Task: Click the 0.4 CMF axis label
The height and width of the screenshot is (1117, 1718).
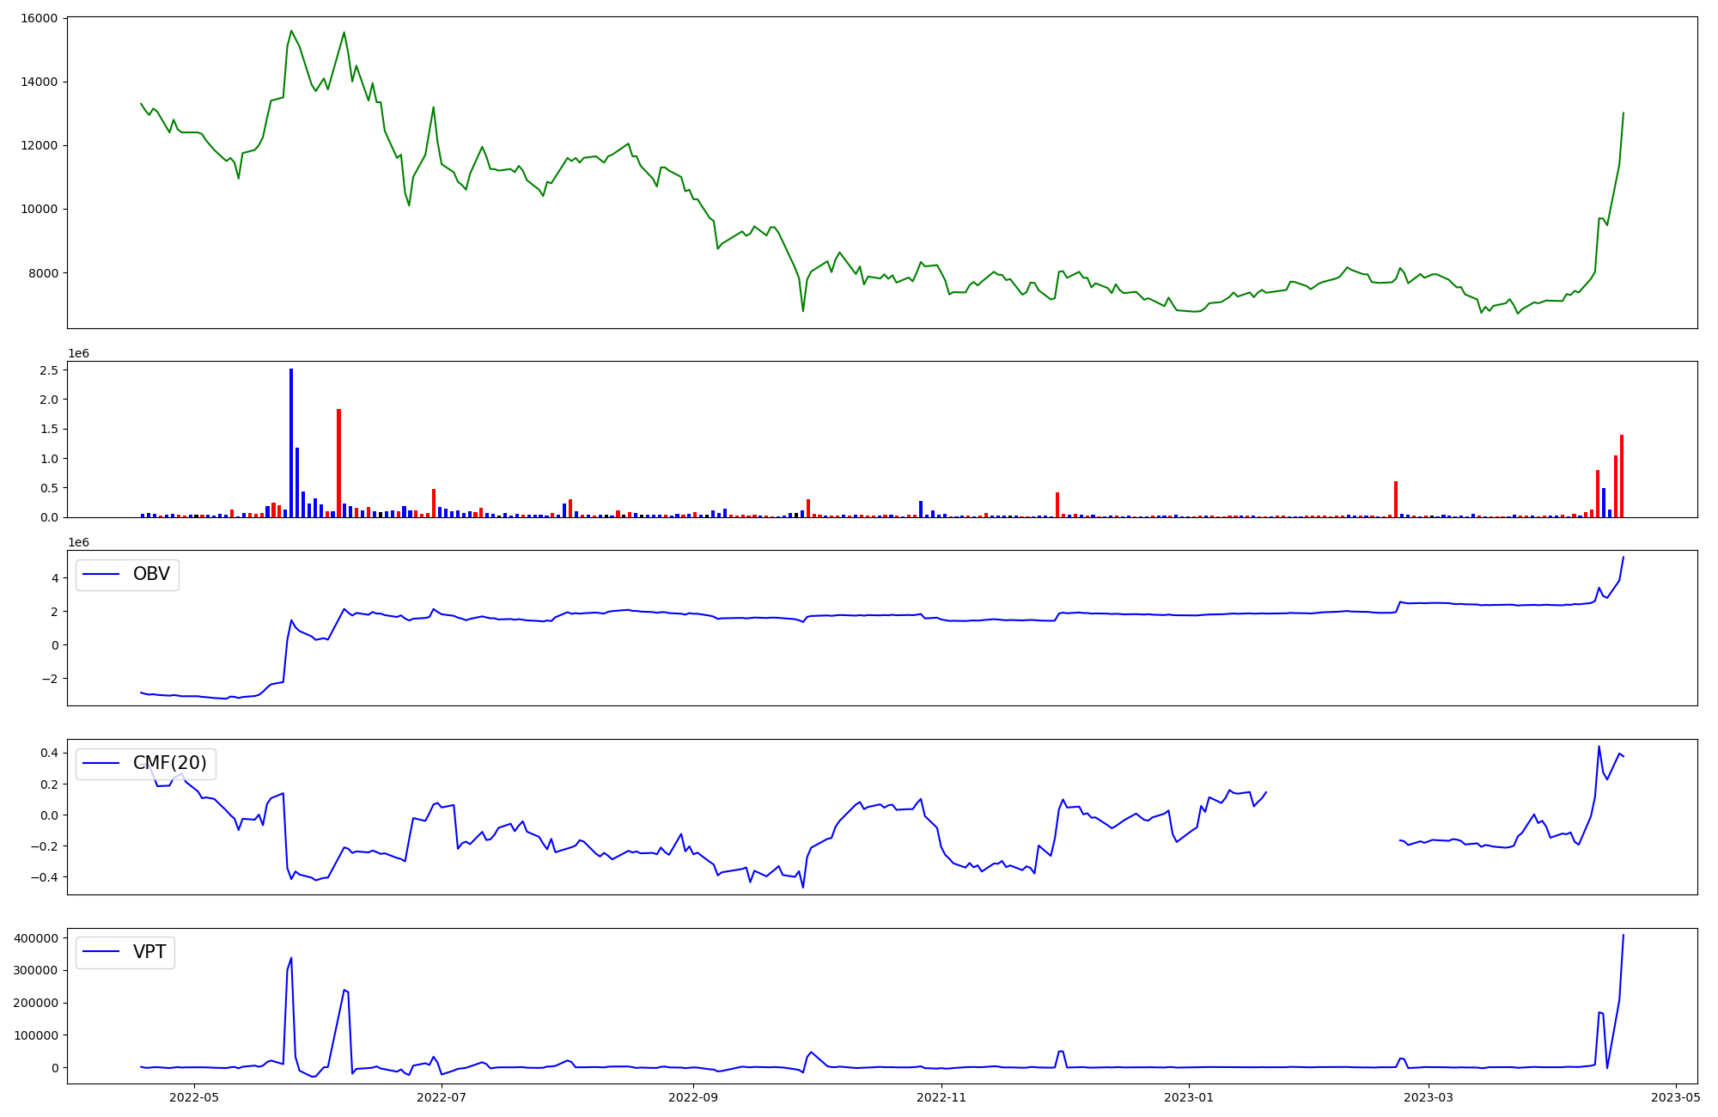Action: pyautogui.click(x=48, y=753)
